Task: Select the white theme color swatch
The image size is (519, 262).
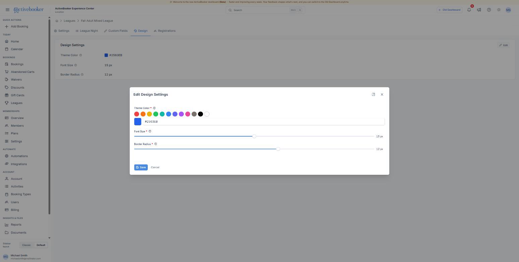Action: 207,114
